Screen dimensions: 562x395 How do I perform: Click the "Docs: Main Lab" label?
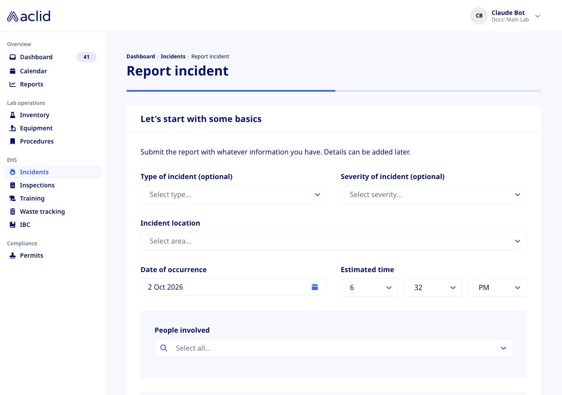click(x=510, y=20)
